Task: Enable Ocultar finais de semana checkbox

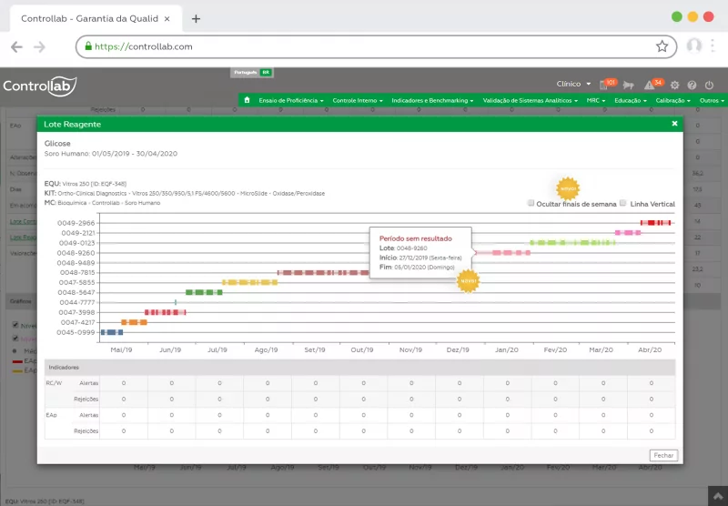Action: tap(531, 203)
